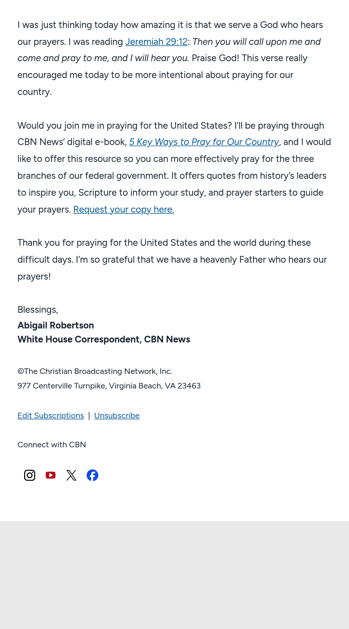Screen dimensions: 349x629
Task: Click the Abigail Robertson signature name
Action: pyautogui.click(x=56, y=325)
